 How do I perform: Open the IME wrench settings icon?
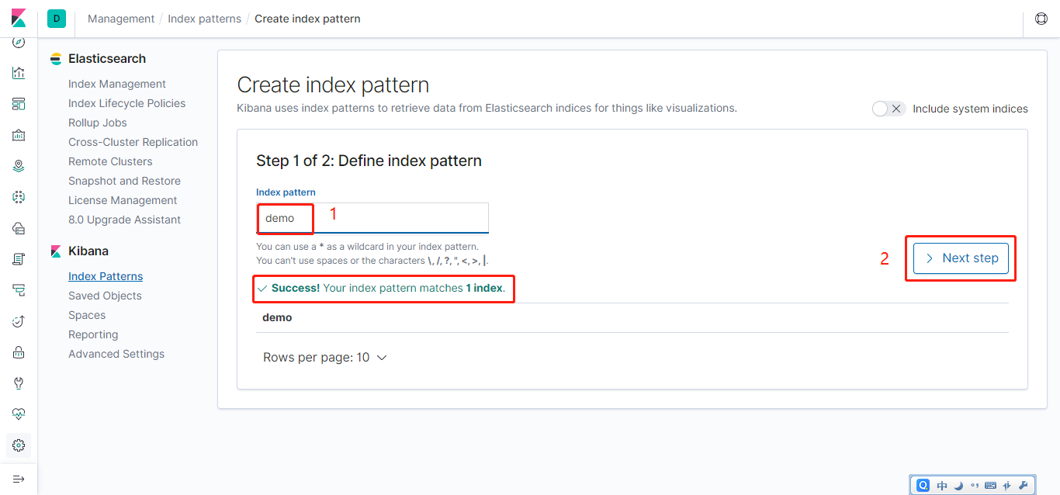(1023, 486)
